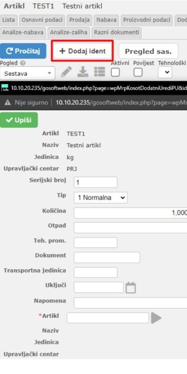Switch to the Osnovni podaci tab
Image resolution: width=187 pixels, height=374 pixels.
[x=42, y=20]
